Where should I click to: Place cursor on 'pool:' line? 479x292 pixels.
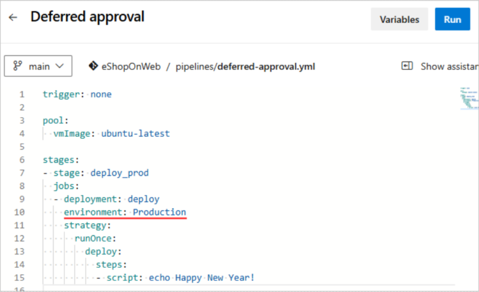(x=56, y=121)
